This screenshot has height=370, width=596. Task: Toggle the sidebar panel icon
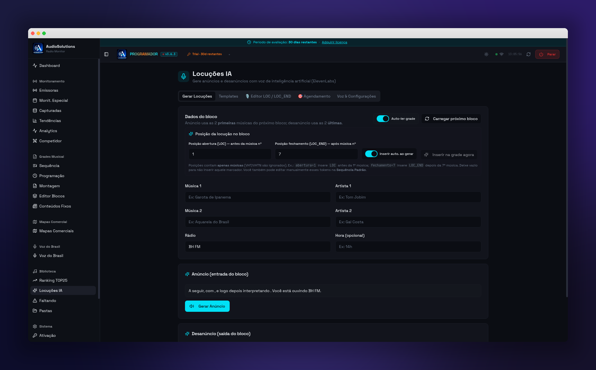(x=106, y=54)
